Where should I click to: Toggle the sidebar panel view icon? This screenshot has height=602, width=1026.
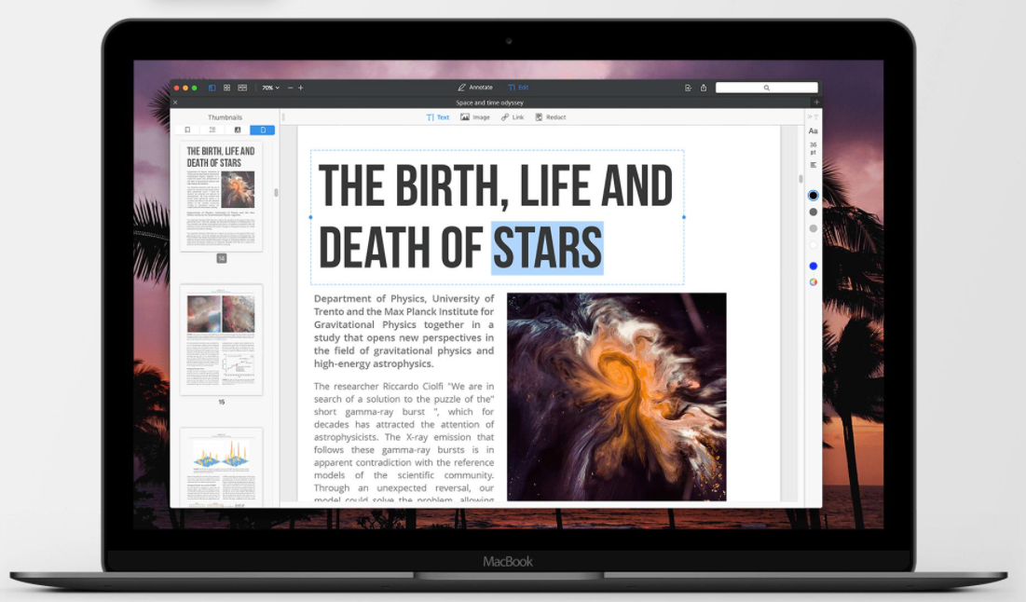tap(212, 88)
